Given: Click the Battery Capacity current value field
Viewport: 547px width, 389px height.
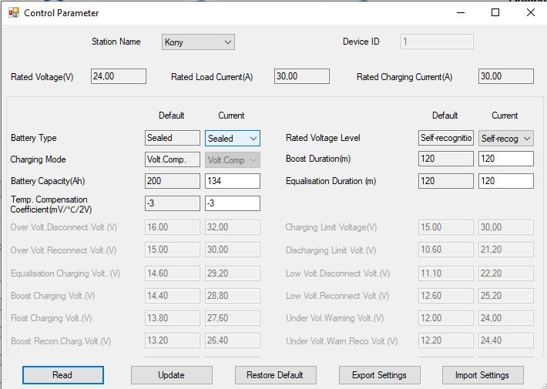Looking at the screenshot, I should [233, 181].
